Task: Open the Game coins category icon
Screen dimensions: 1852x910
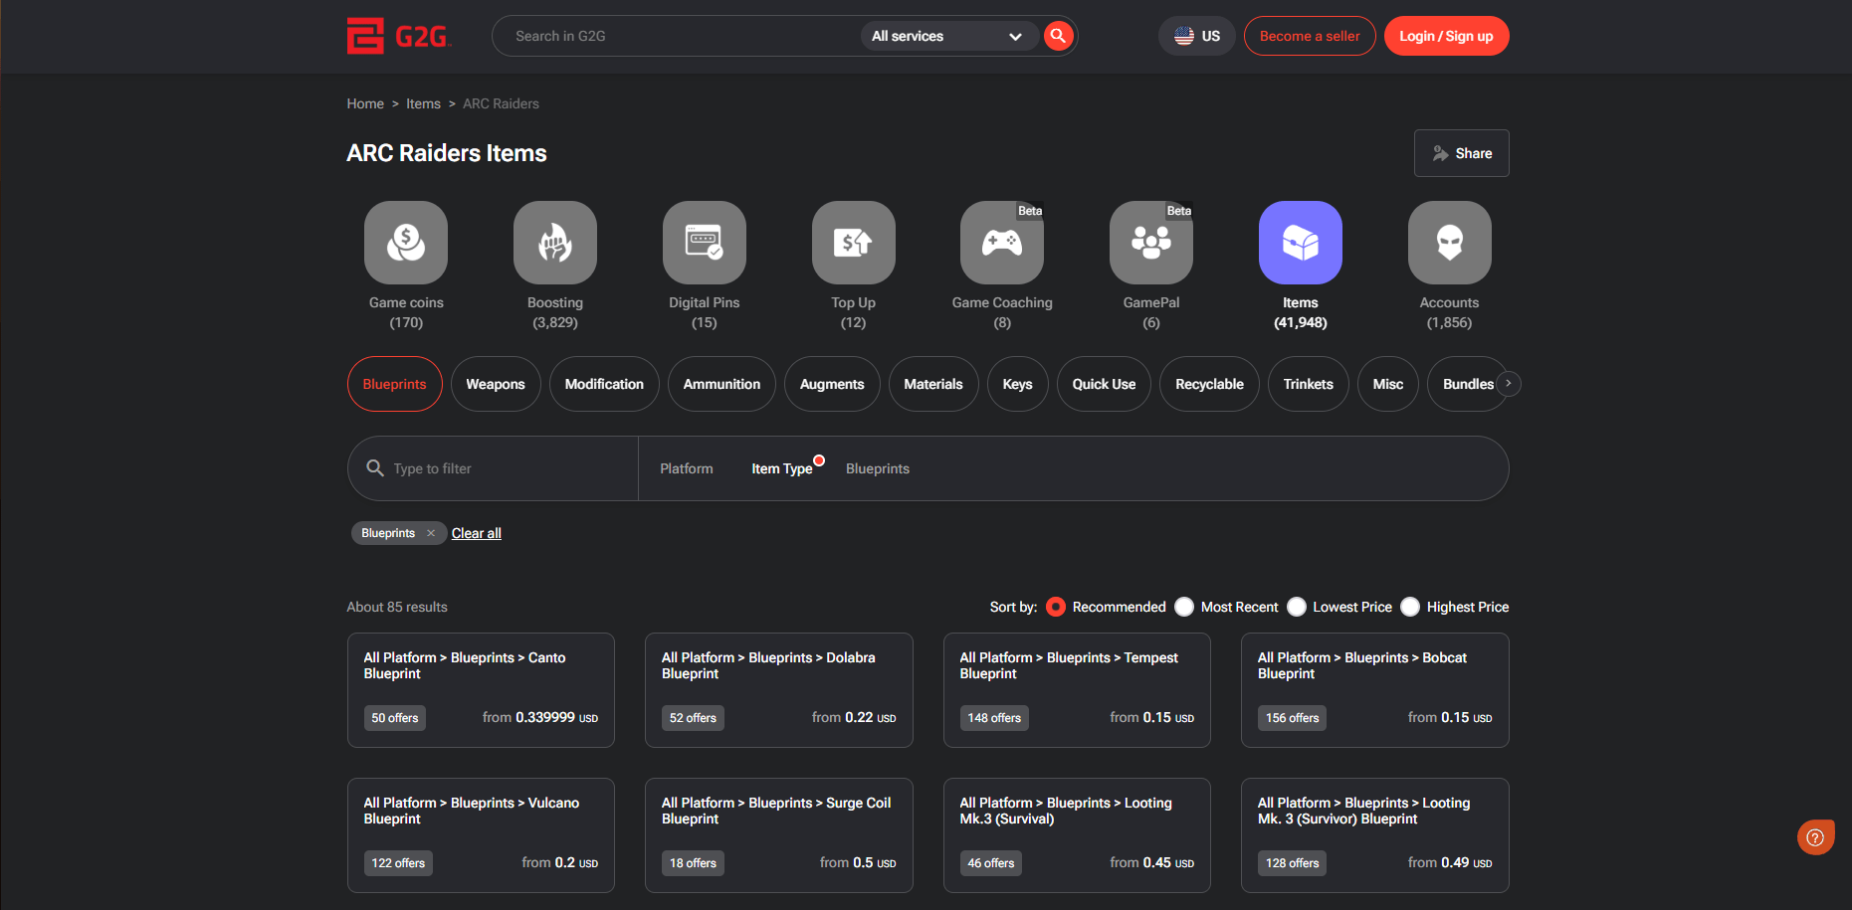Action: (406, 243)
